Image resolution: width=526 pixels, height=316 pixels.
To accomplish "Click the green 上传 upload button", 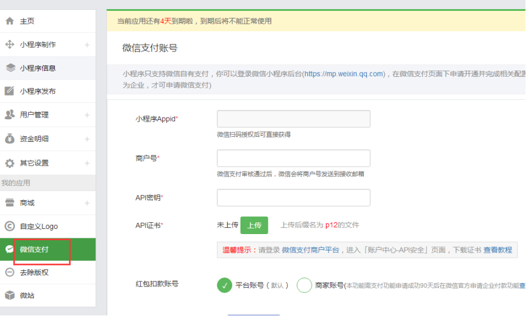I will point(254,225).
